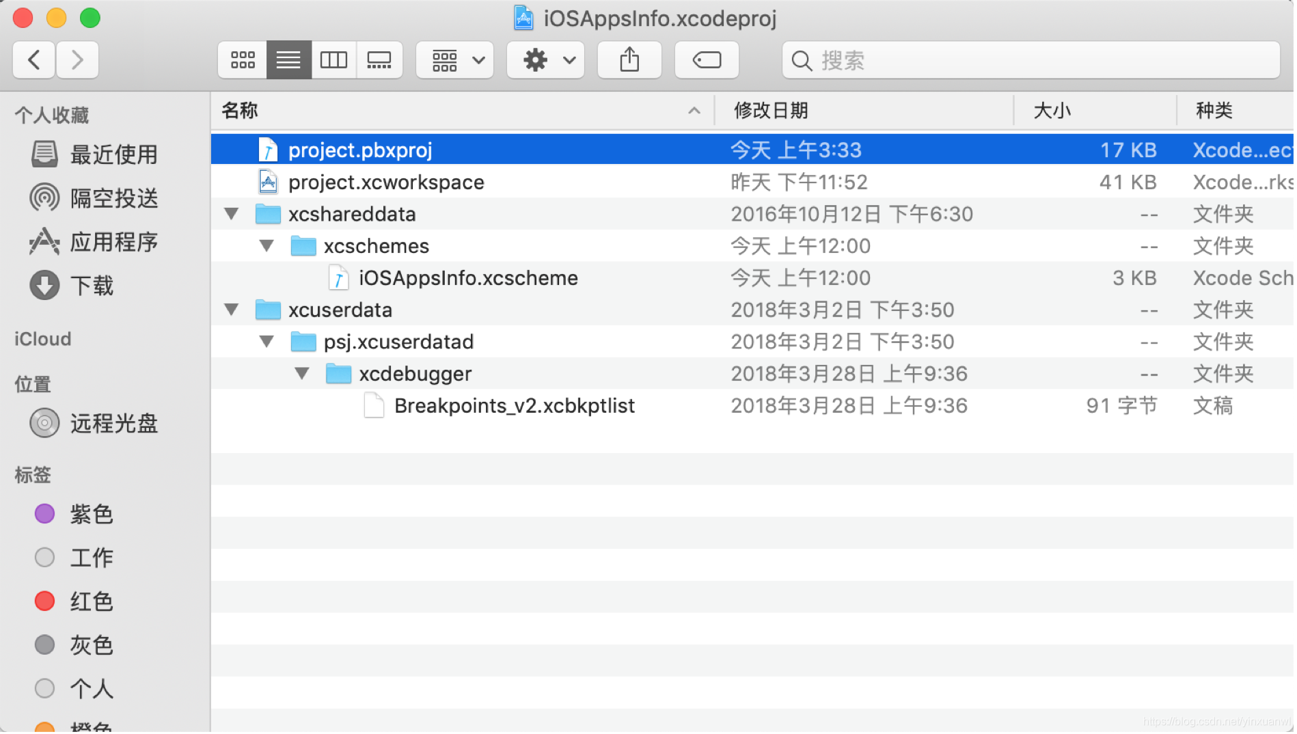Viewport: 1297px width, 734px height.
Task: Open 隔空投送 AirDrop in the sidebar
Action: point(94,198)
